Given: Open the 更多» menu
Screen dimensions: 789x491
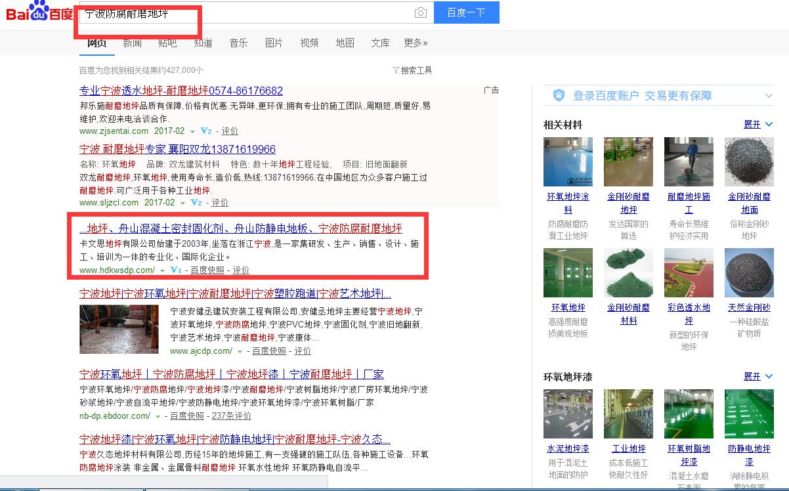Looking at the screenshot, I should click(x=416, y=43).
